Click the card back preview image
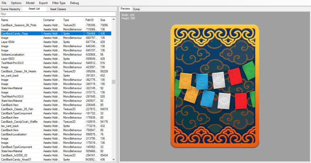The image size is (311, 163). pos(215,86)
